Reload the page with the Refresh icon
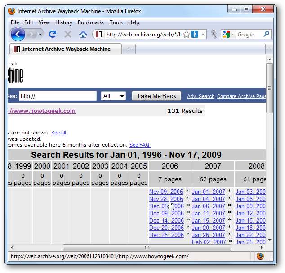The width and height of the screenshot is (285, 273). click(53, 34)
